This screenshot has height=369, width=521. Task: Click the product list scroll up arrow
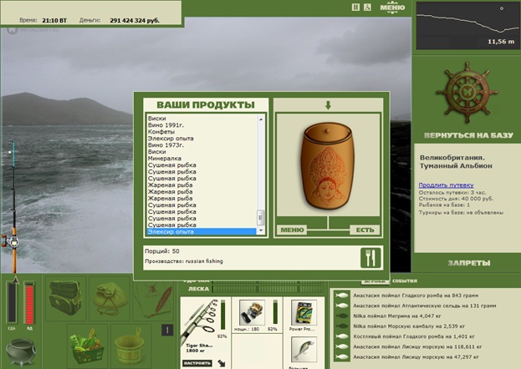tap(261, 119)
